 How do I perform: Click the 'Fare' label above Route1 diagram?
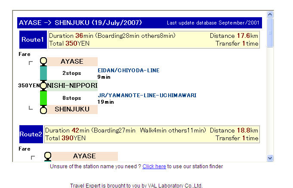point(25,54)
